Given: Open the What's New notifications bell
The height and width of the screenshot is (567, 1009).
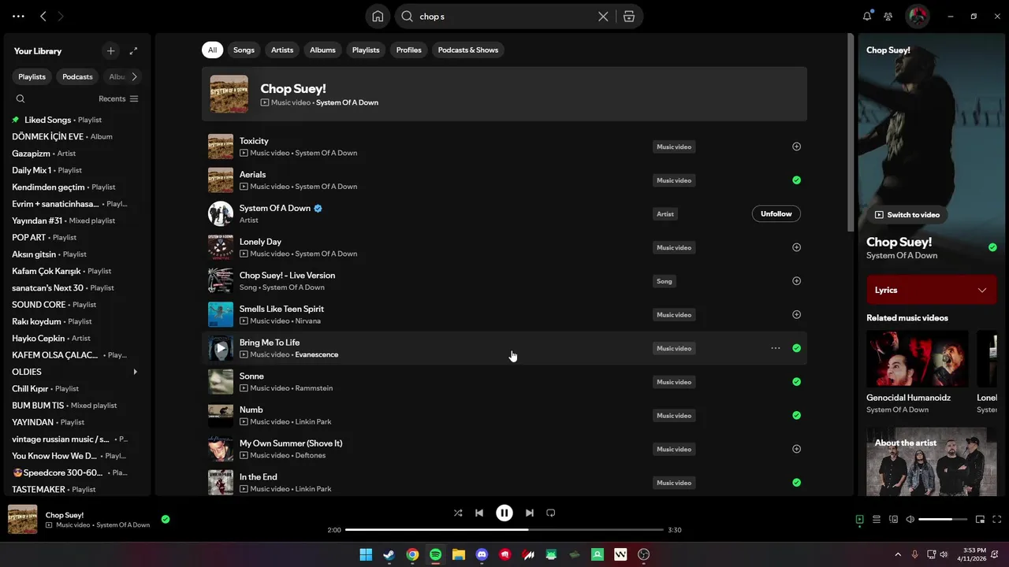Looking at the screenshot, I should (x=867, y=17).
